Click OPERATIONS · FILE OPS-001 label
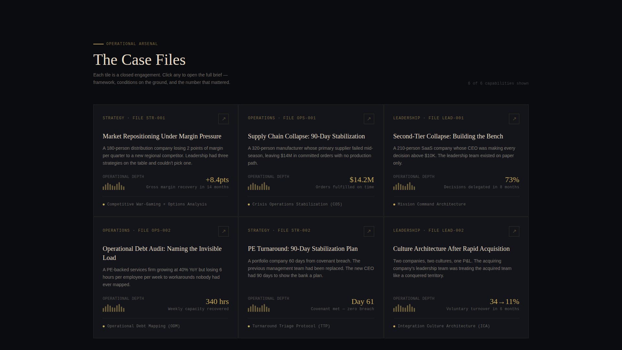 (x=282, y=118)
